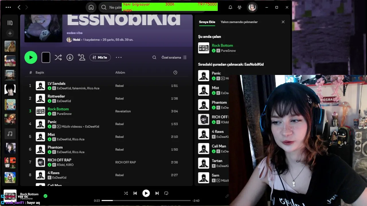Select Panic in the queue
Screen dimensions: 367x206
pyautogui.click(x=216, y=73)
